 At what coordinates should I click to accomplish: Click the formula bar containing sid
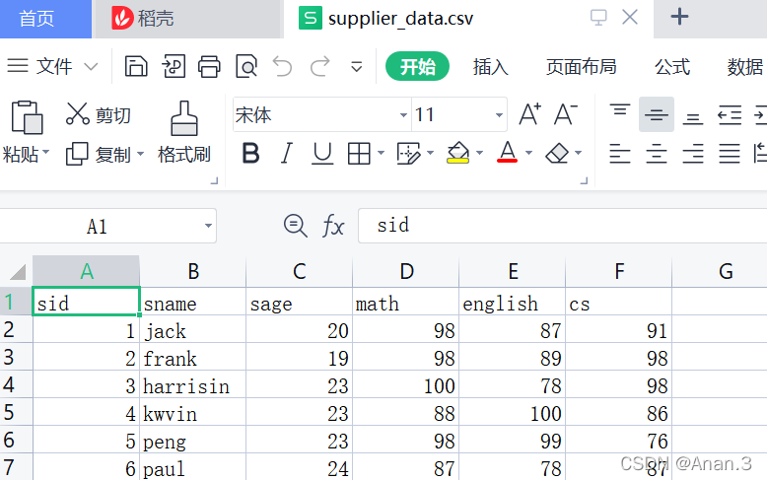(x=563, y=226)
